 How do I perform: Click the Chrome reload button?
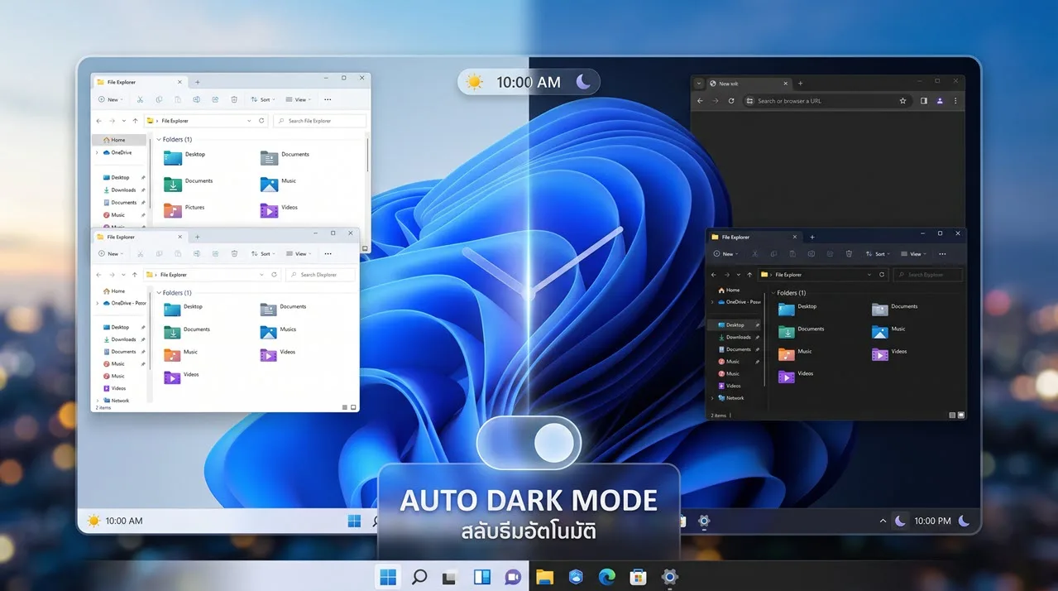point(731,101)
